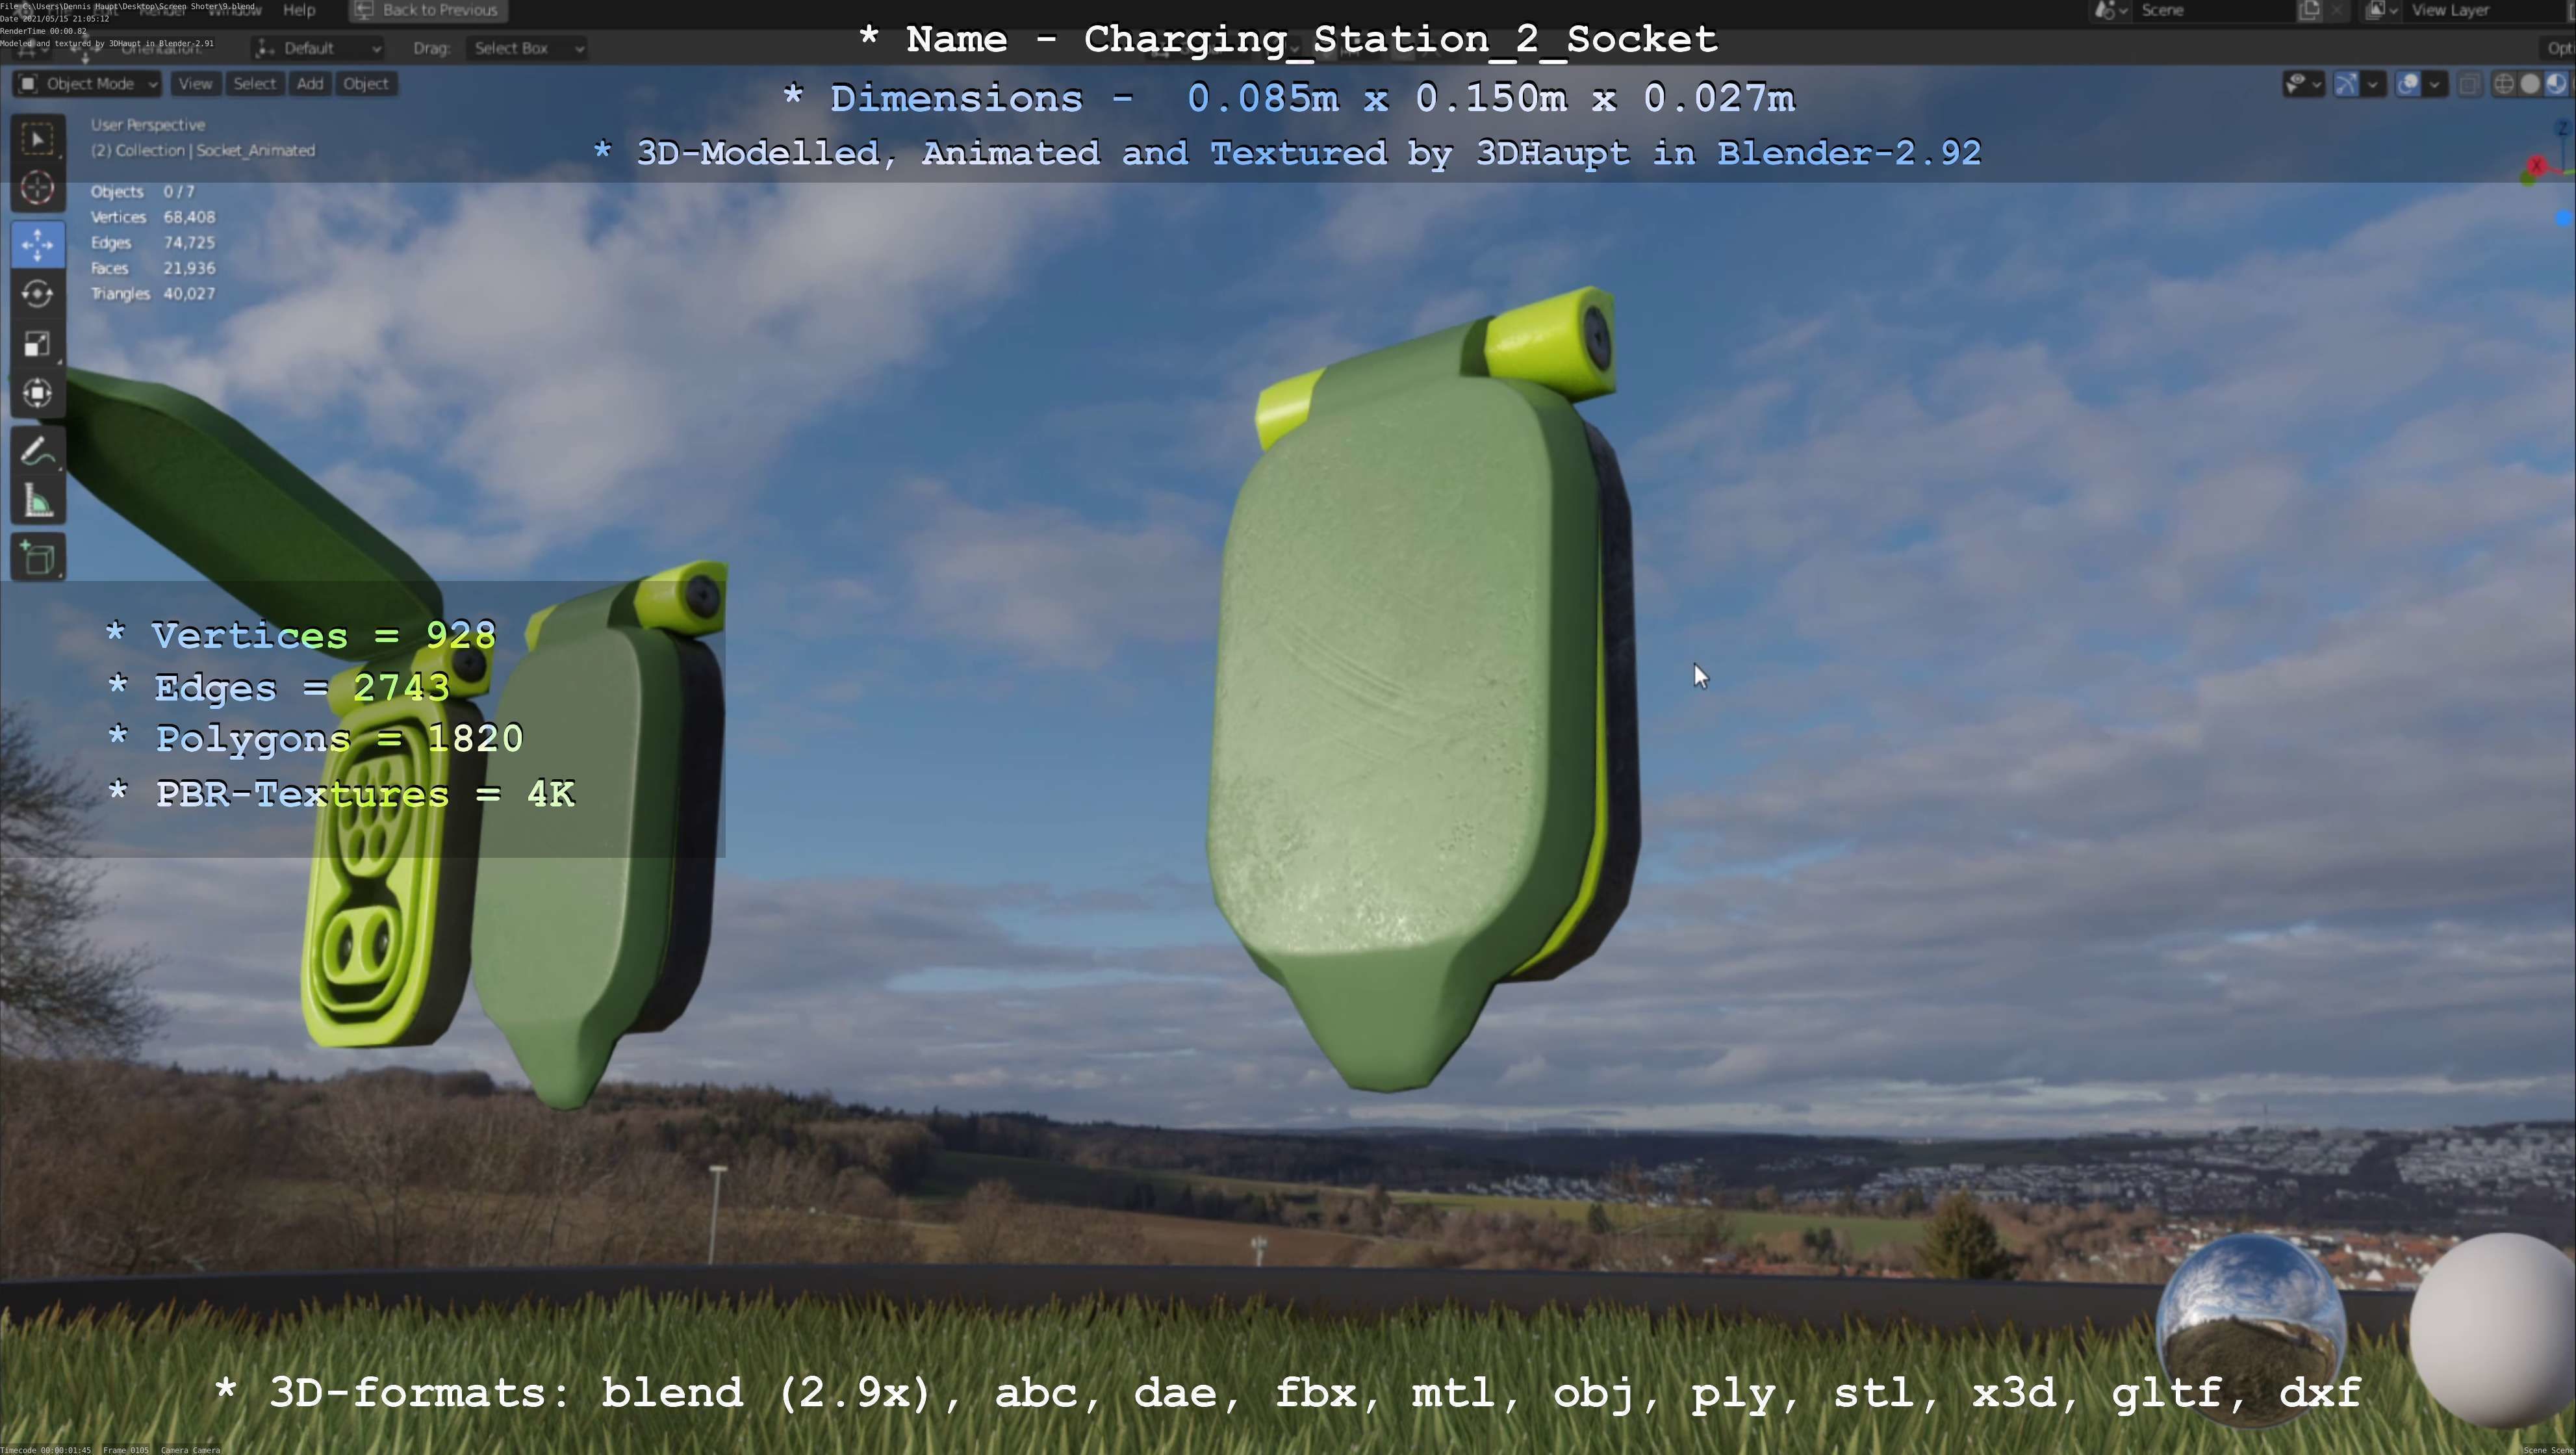
Task: Toggle viewport overlays display
Action: coord(2408,84)
